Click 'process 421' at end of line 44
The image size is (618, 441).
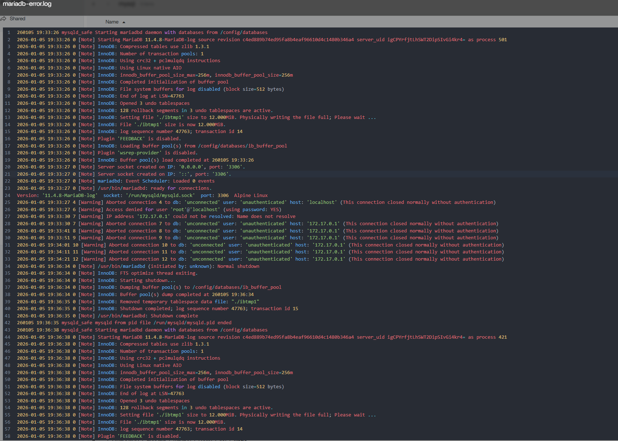pos(491,337)
